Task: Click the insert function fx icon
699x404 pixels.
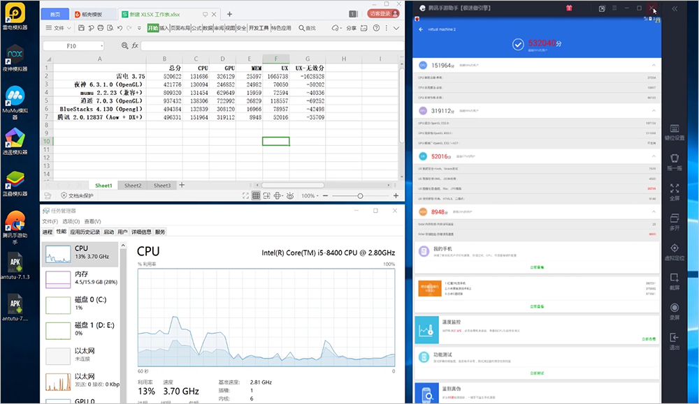Action: [x=135, y=45]
